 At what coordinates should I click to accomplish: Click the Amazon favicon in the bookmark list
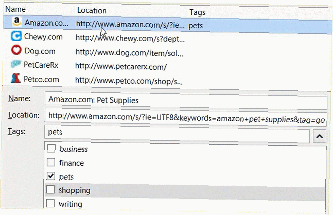pyautogui.click(x=17, y=22)
